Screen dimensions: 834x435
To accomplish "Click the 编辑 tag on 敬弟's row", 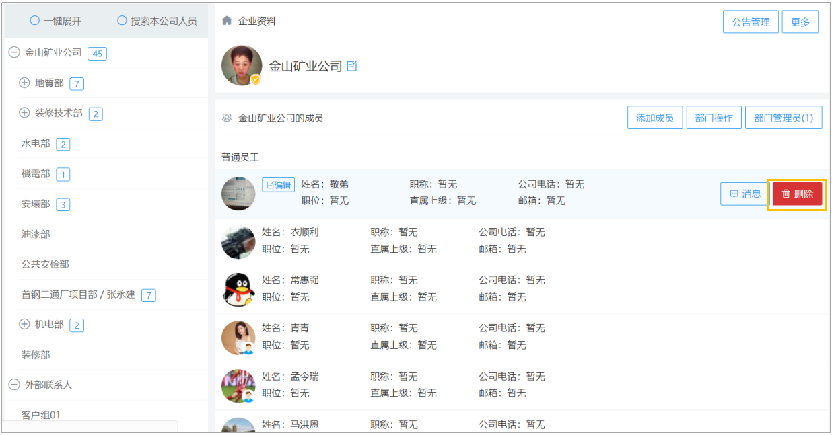I will 278,185.
